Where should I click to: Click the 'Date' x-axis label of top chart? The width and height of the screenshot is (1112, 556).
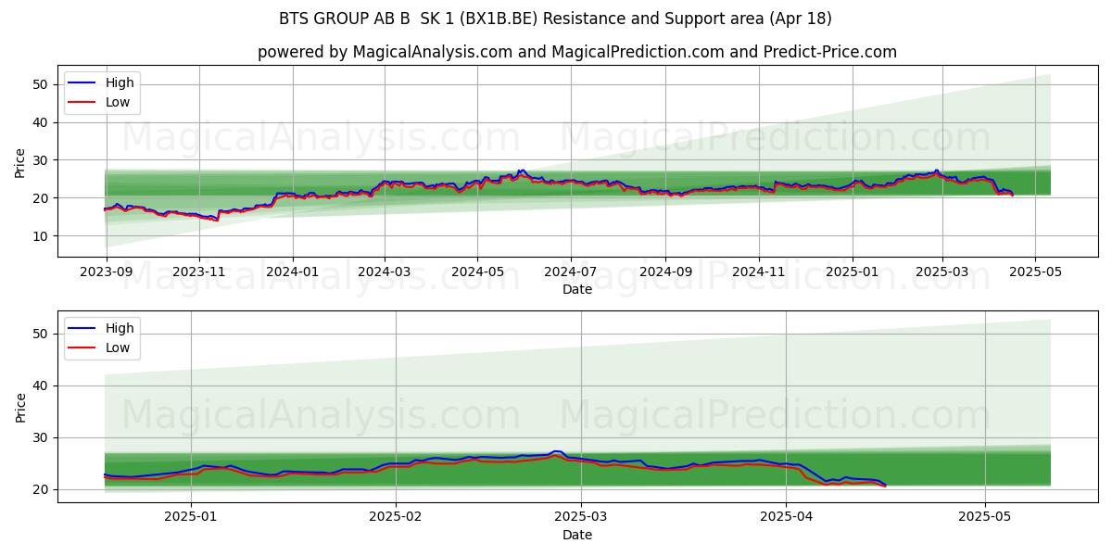(577, 289)
